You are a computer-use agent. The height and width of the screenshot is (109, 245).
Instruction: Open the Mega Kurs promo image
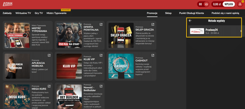pos(17,97)
